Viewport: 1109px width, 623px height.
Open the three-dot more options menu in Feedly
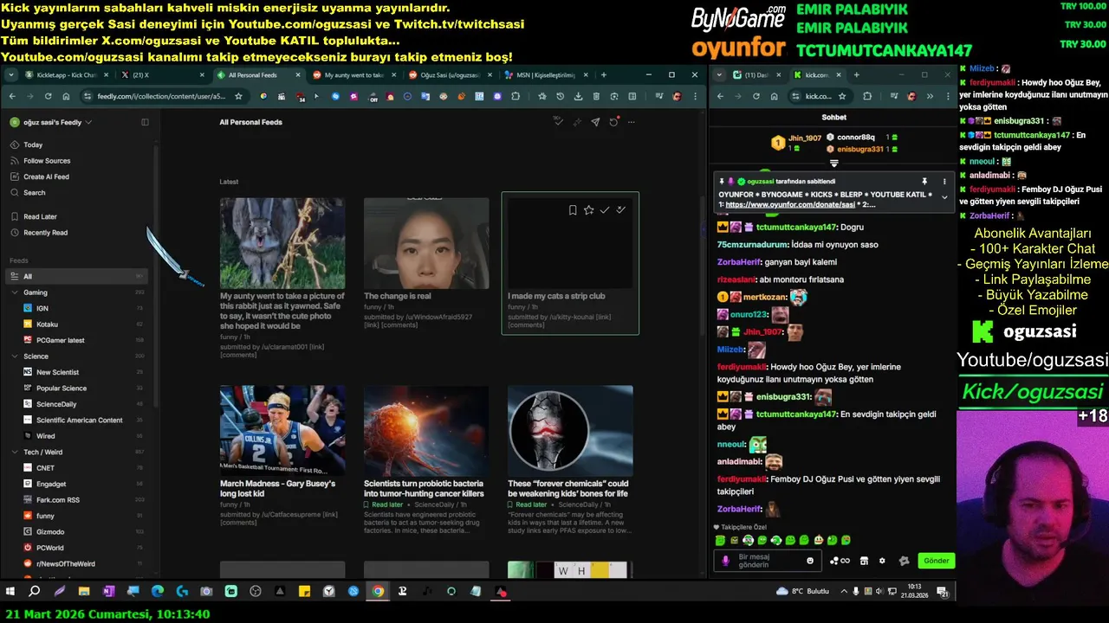pos(632,122)
